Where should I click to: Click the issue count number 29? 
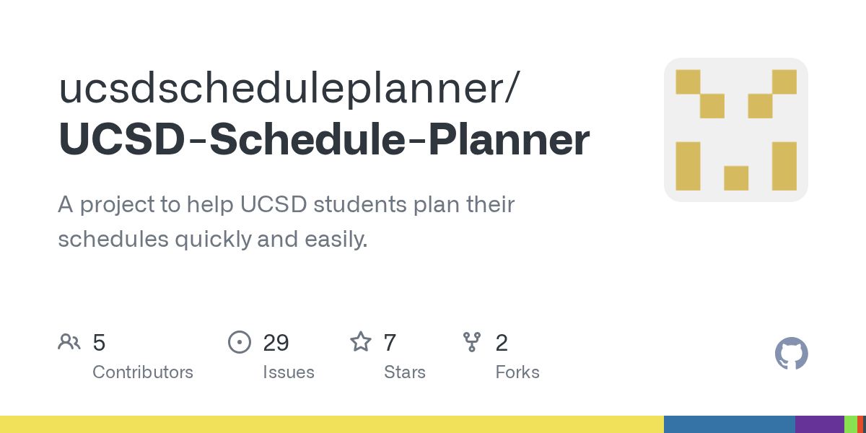point(276,343)
